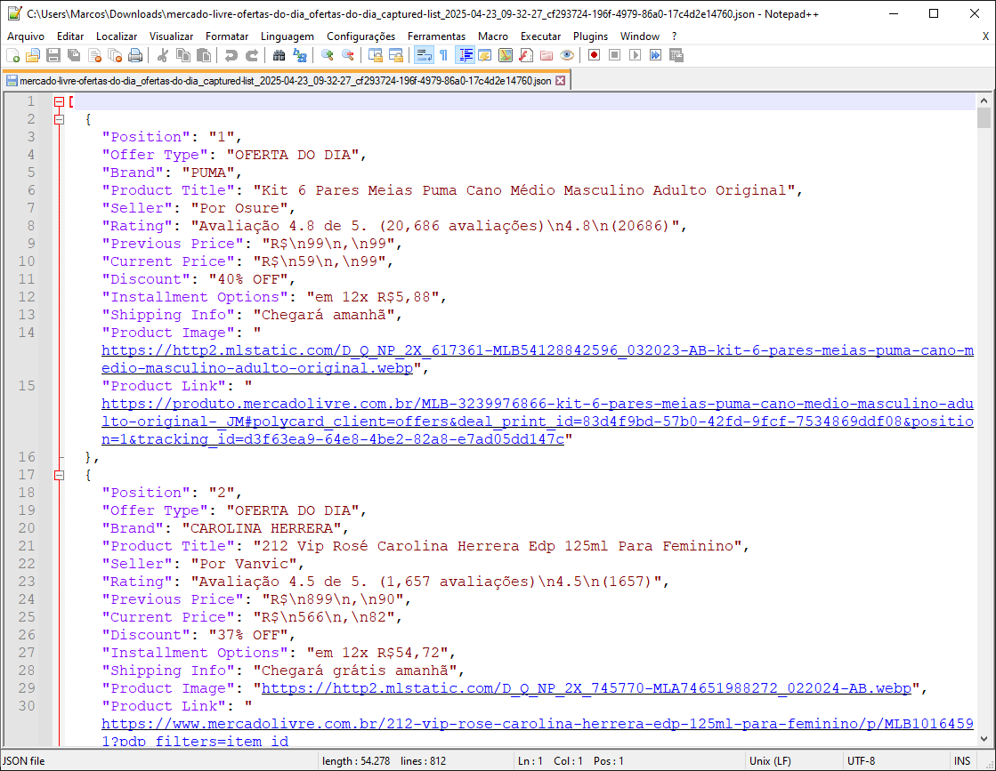Click the Cut scissors icon
Screen dimensions: 996x771
coord(163,56)
